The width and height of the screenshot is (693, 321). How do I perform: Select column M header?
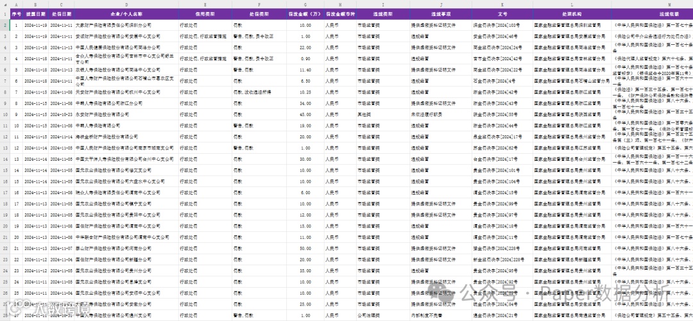pyautogui.click(x=653, y=4)
